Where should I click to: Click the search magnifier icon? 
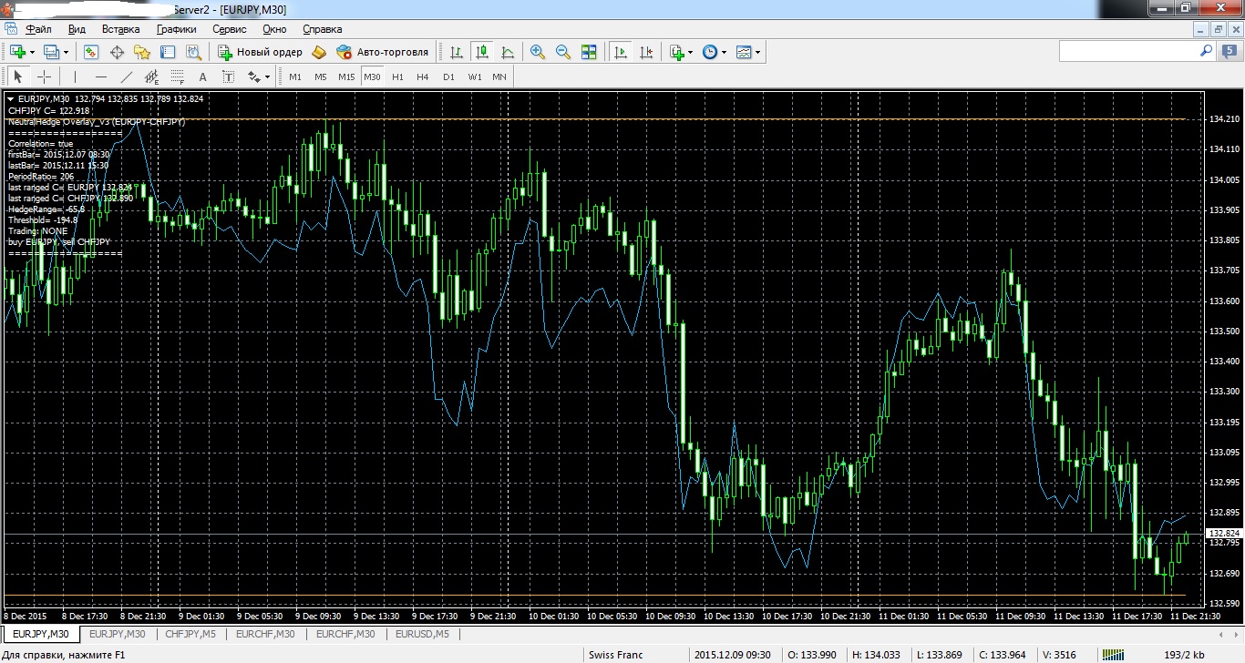1206,52
